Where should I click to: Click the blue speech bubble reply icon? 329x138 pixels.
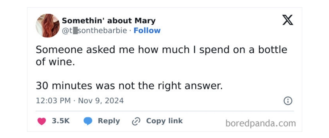[88, 121]
